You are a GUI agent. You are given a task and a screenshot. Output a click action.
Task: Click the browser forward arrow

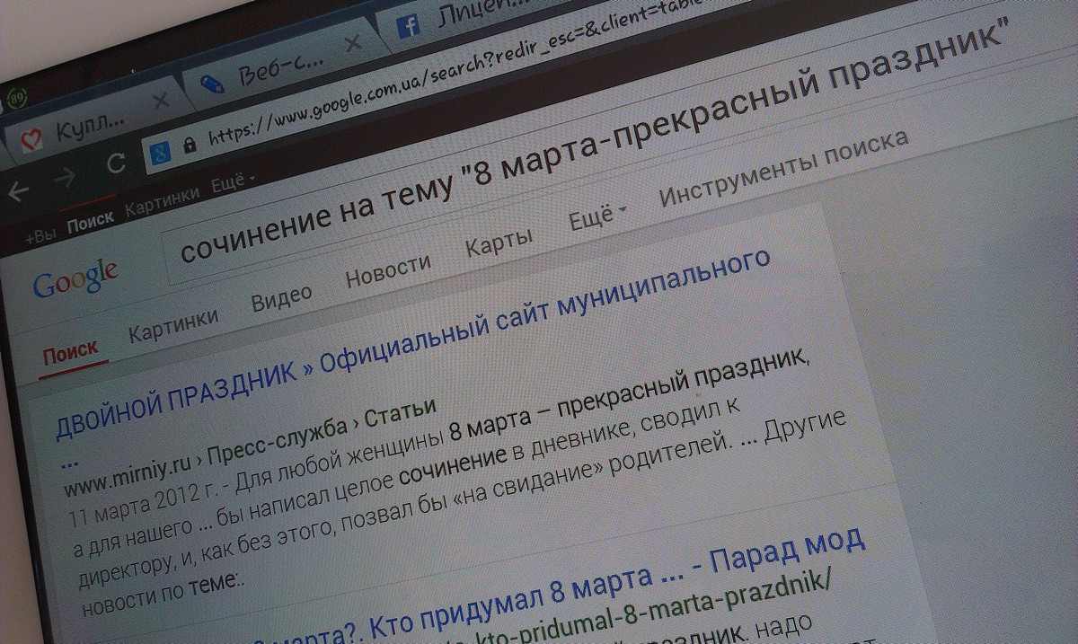click(x=64, y=179)
